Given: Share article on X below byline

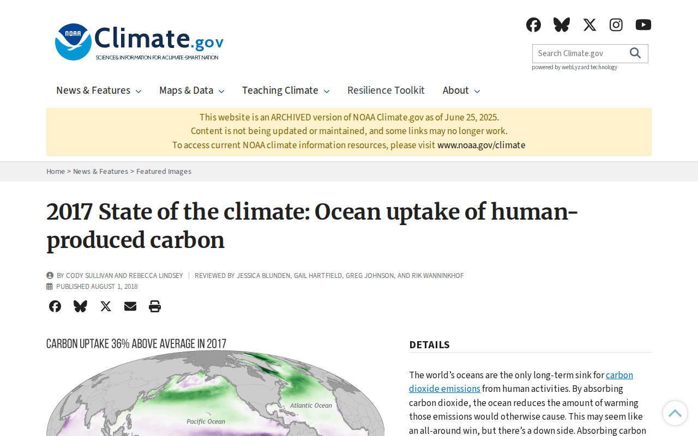Looking at the screenshot, I should point(106,306).
